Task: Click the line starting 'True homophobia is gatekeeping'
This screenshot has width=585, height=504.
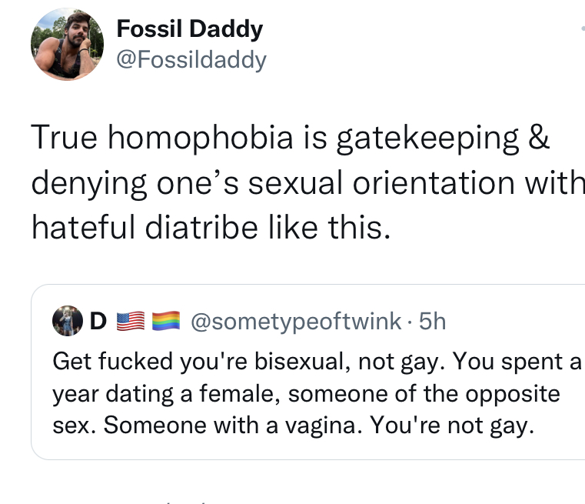Action: [x=291, y=139]
